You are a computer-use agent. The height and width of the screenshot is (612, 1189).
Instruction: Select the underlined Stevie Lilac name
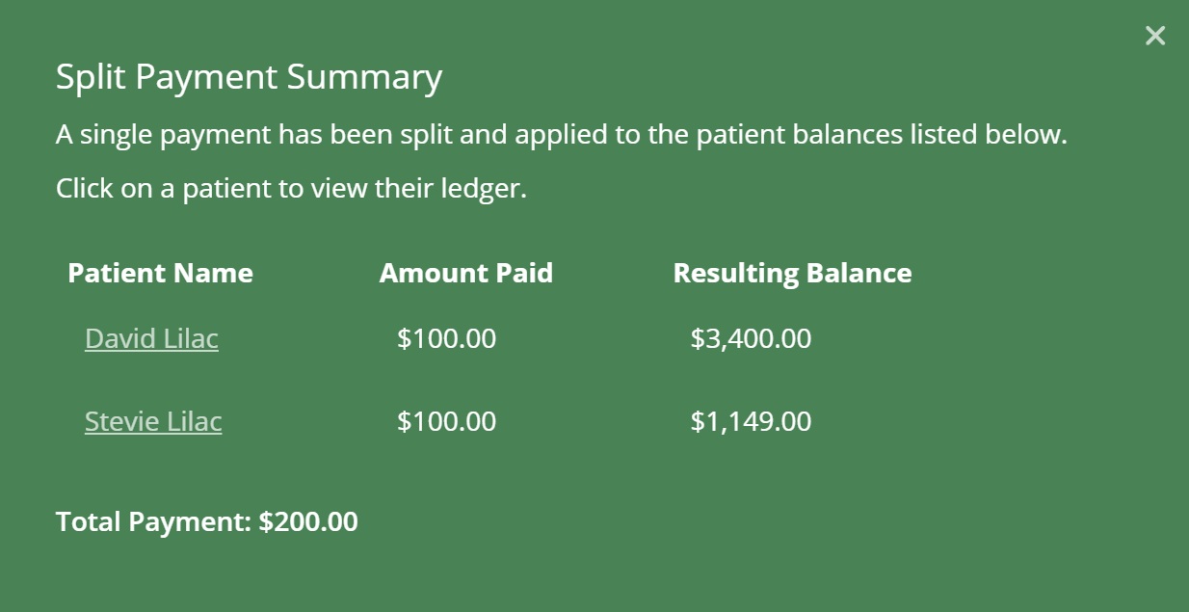click(153, 421)
